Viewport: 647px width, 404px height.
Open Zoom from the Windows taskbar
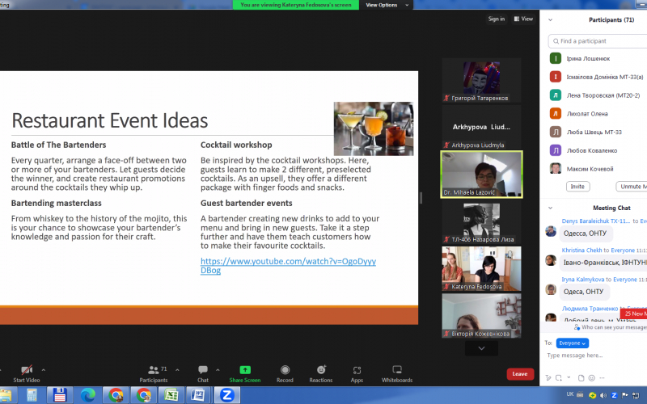(x=226, y=395)
